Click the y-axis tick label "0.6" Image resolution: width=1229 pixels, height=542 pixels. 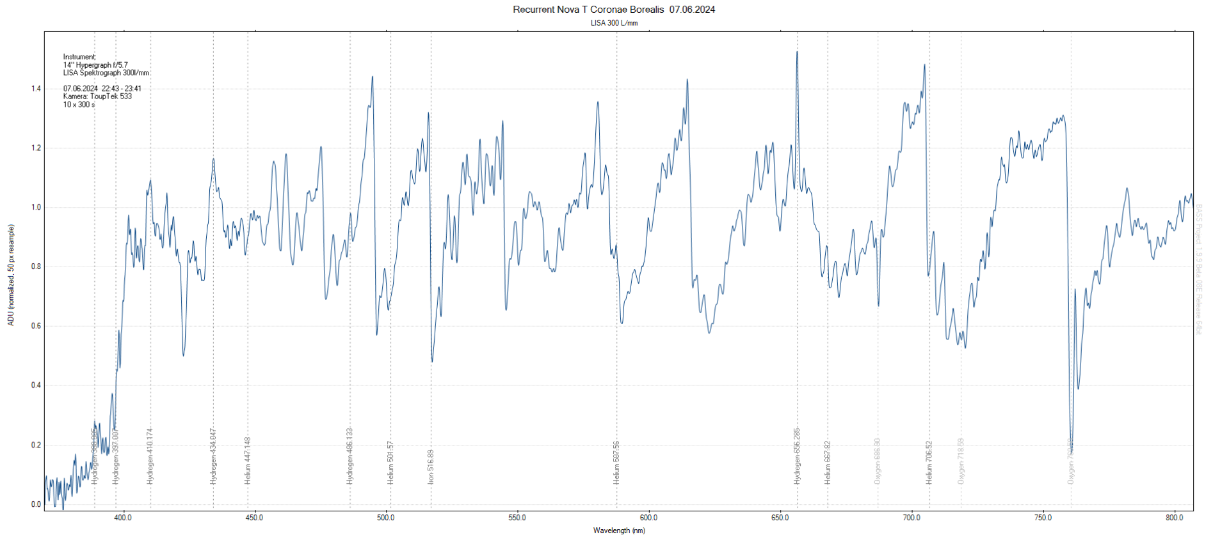(36, 326)
